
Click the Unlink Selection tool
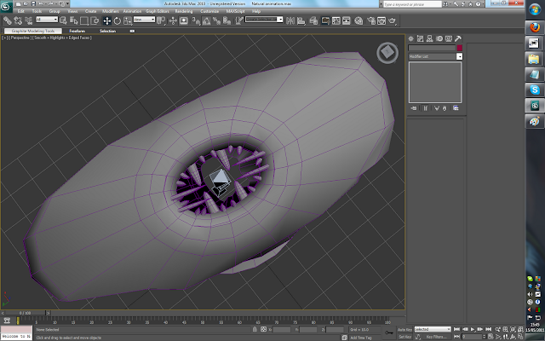(x=18, y=20)
